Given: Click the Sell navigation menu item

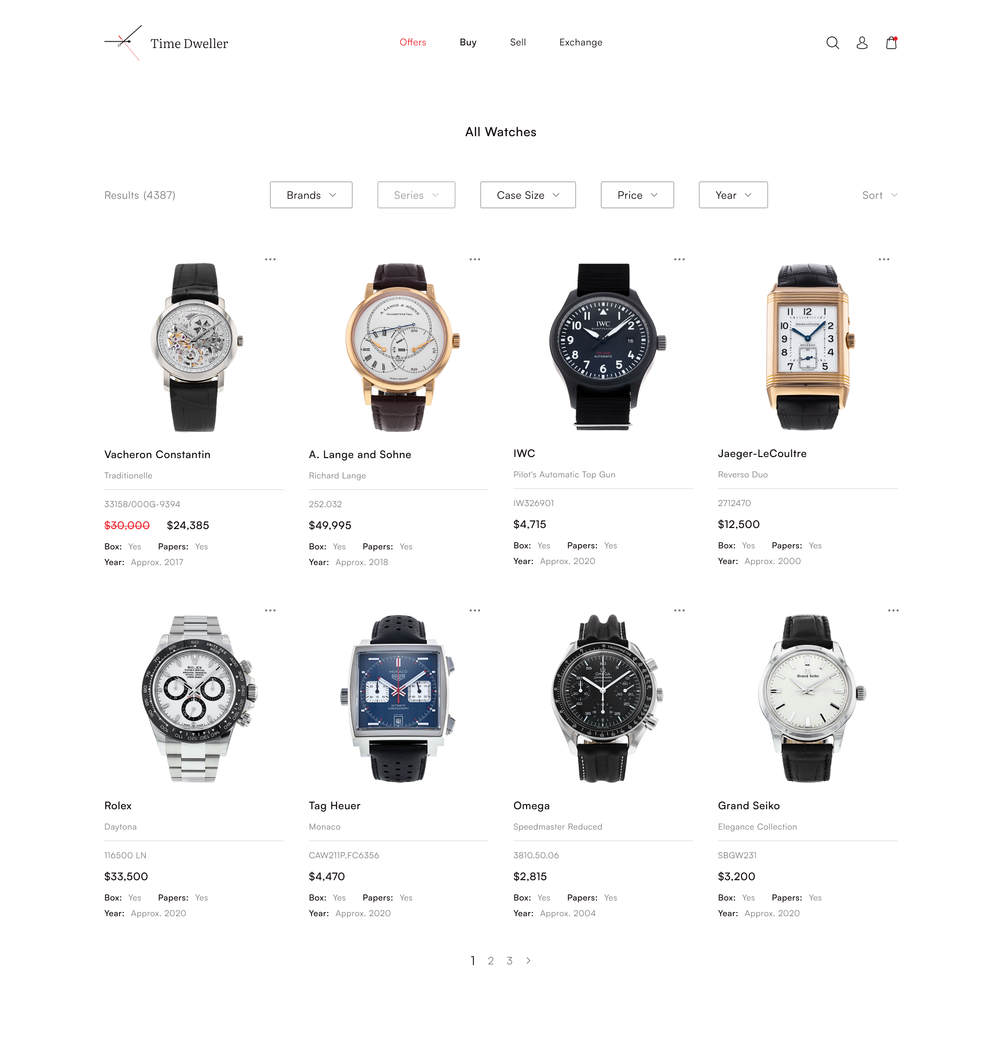Looking at the screenshot, I should click(x=517, y=42).
